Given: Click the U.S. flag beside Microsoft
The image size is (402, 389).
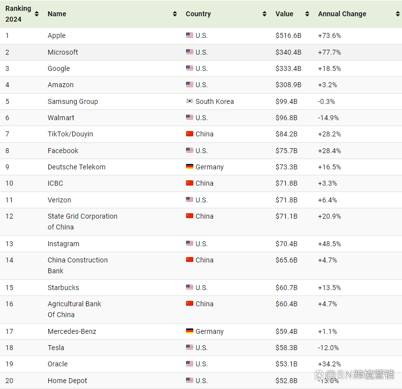Looking at the screenshot, I should point(190,52).
